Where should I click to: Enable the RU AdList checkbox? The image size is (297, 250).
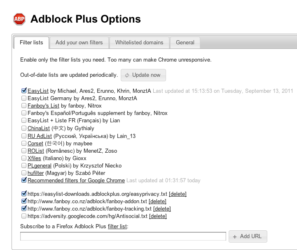tap(24, 136)
